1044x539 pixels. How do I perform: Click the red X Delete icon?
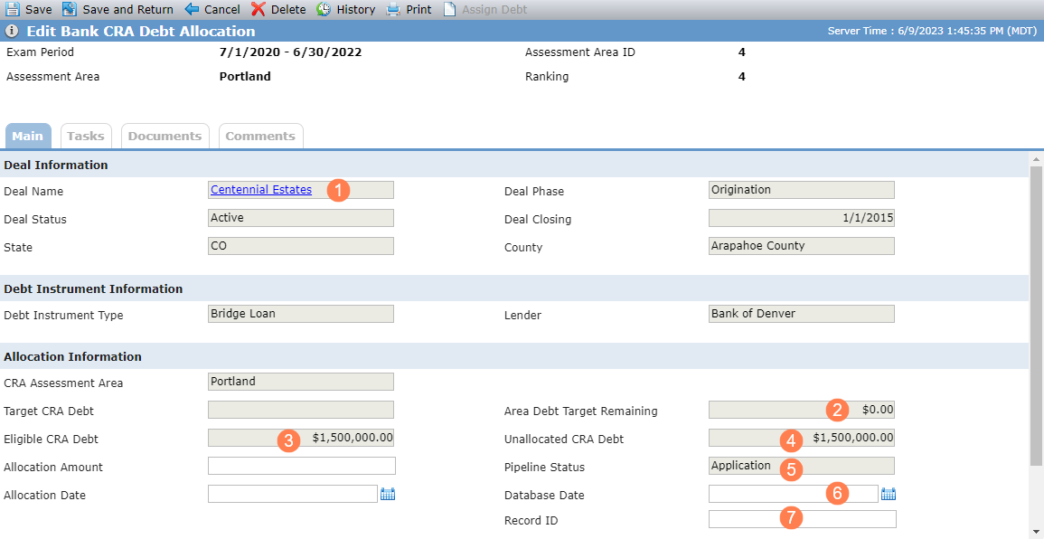(x=259, y=9)
